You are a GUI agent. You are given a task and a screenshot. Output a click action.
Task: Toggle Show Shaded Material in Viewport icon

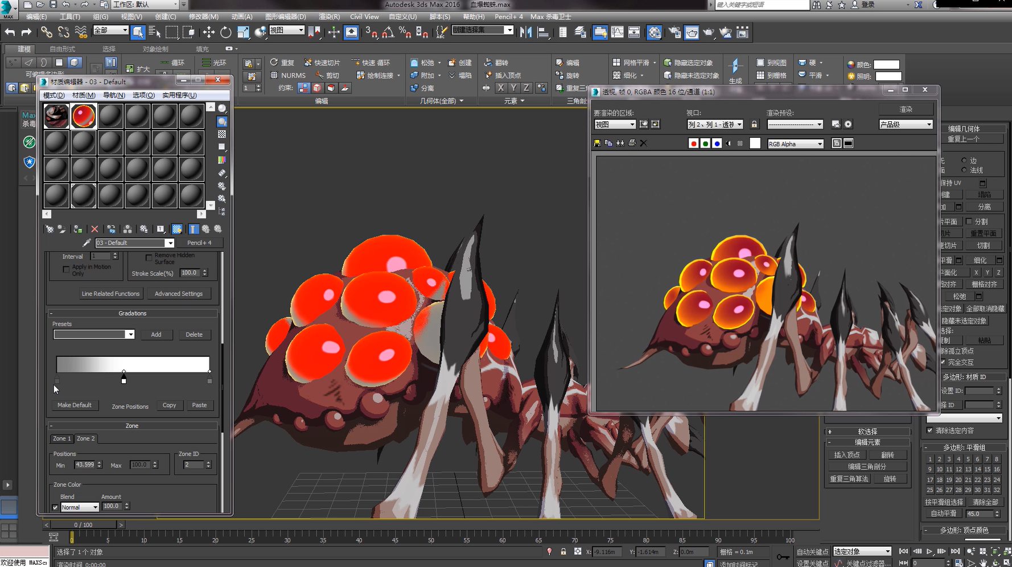pyautogui.click(x=178, y=229)
